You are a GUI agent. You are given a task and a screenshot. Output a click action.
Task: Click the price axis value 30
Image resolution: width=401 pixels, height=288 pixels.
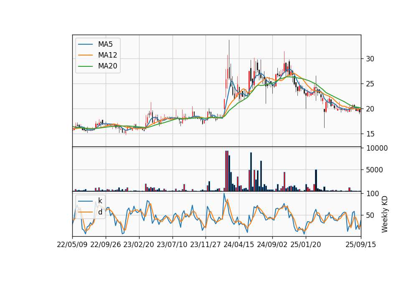370,59
